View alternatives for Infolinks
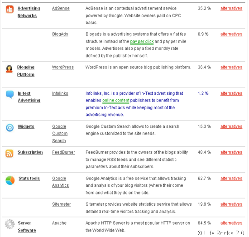The image size is (249, 237). pyautogui.click(x=231, y=93)
